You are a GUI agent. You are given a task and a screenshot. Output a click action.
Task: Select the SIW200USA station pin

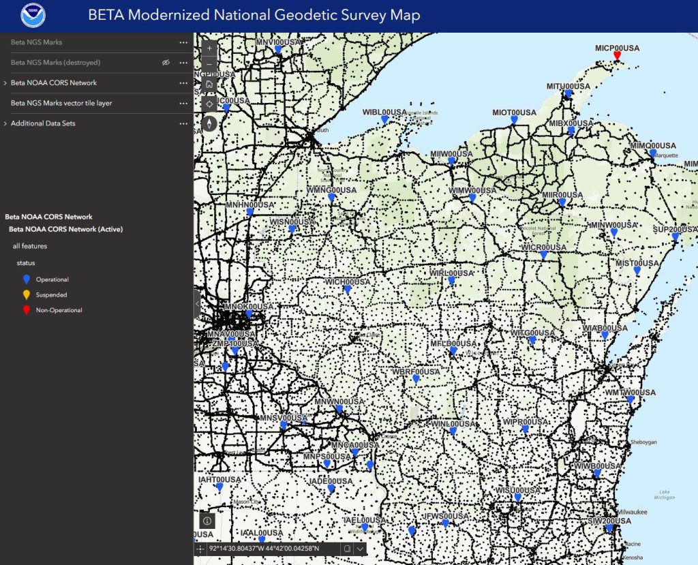point(609,528)
